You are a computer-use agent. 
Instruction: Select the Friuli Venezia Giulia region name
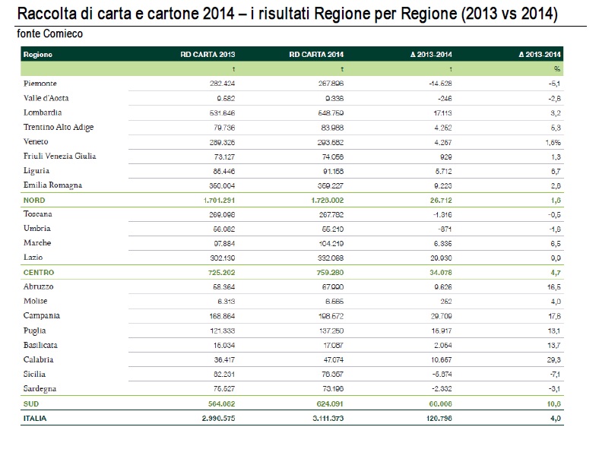pos(59,157)
